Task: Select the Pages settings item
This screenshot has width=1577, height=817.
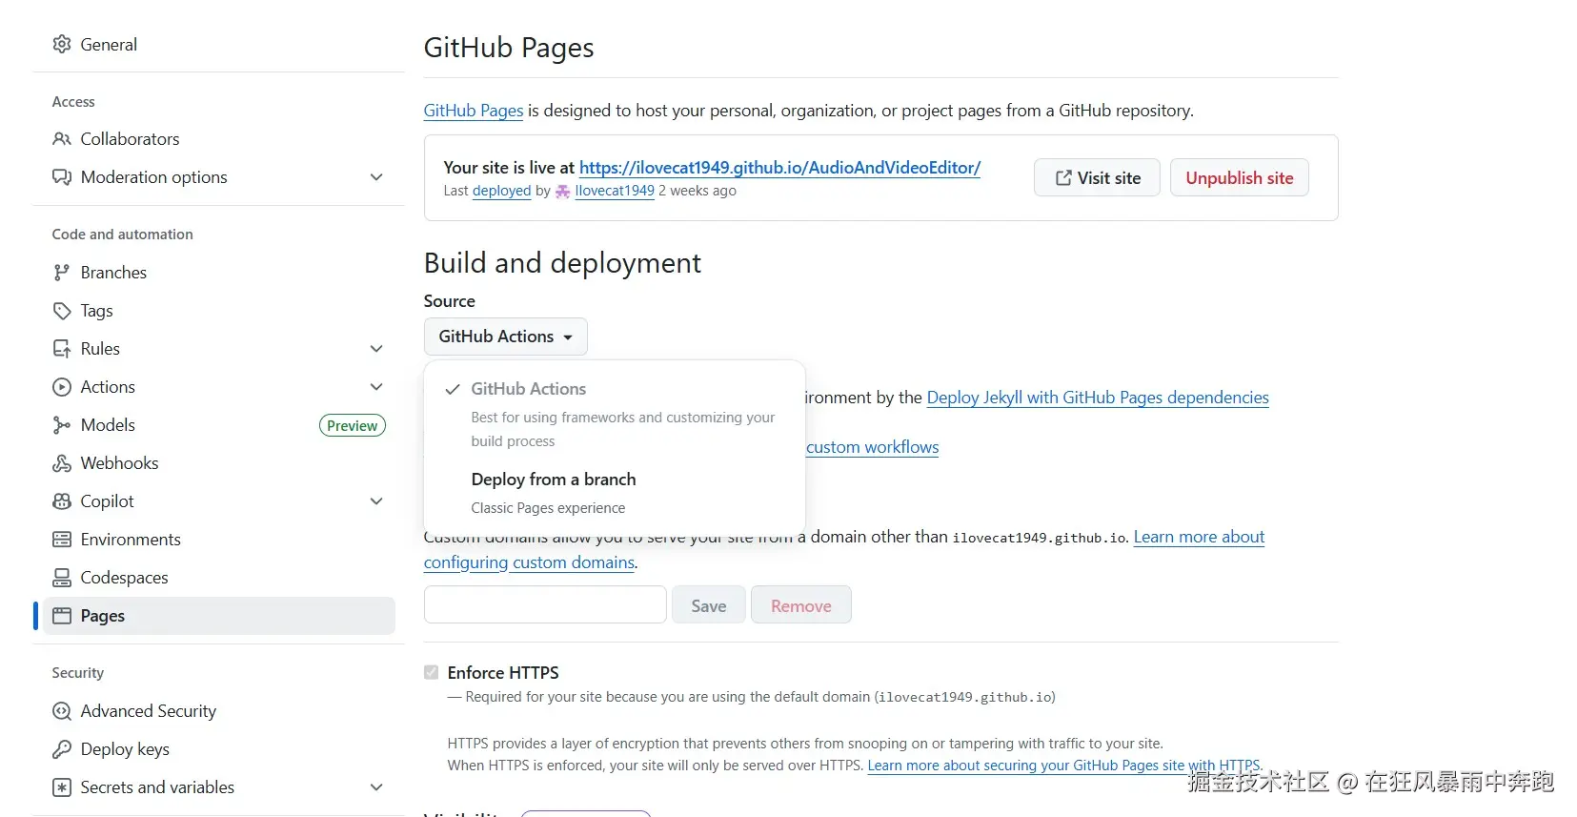Action: click(x=218, y=616)
